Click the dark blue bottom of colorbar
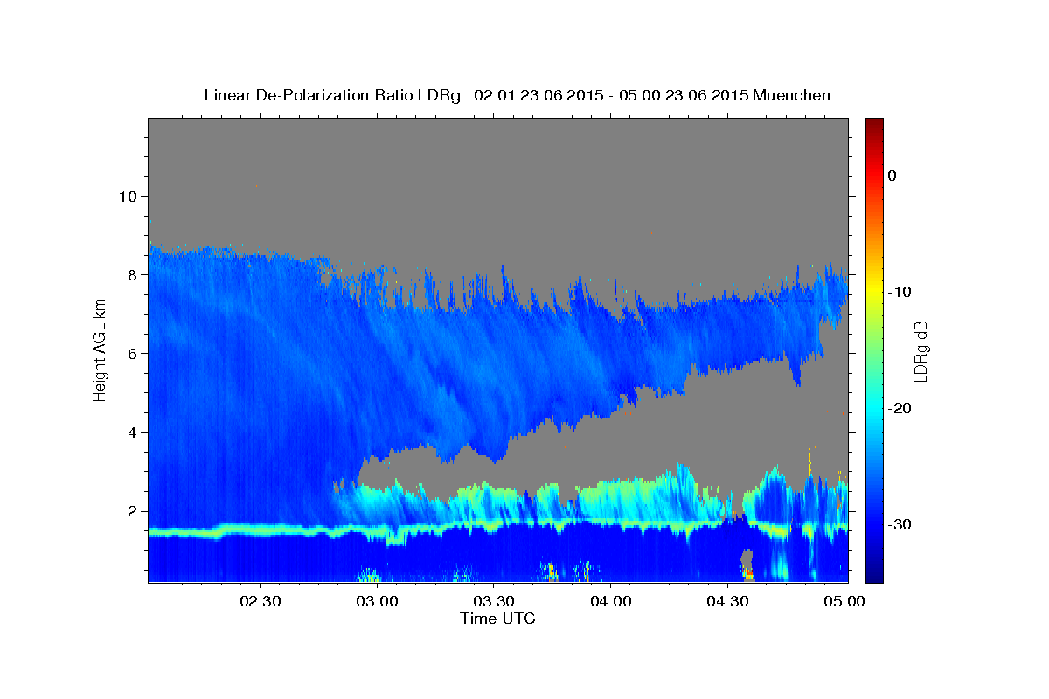1049x699 pixels. pos(874,572)
